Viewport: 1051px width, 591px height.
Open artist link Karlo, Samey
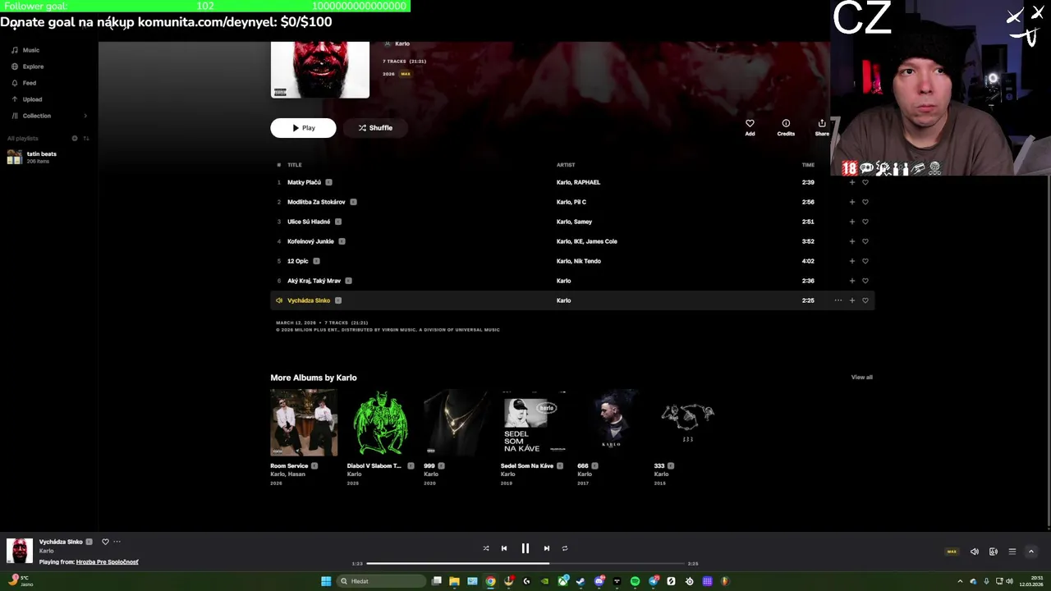coord(574,222)
